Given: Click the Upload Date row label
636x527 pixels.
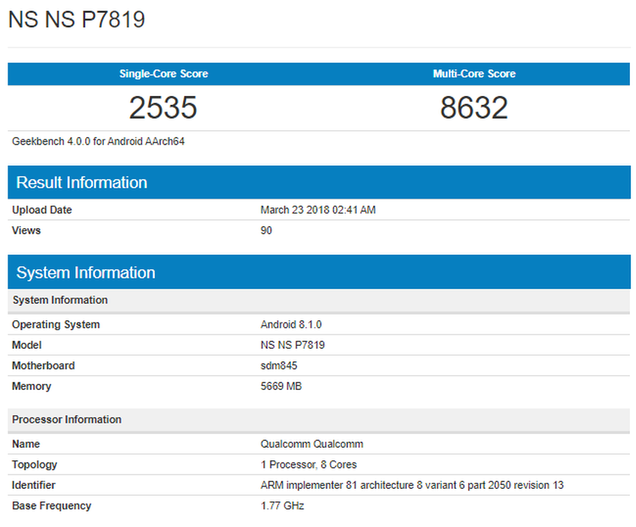Looking at the screenshot, I should pos(43,210).
